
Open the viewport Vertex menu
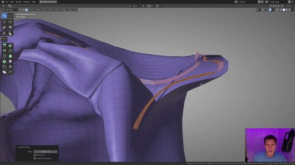click(x=57, y=10)
